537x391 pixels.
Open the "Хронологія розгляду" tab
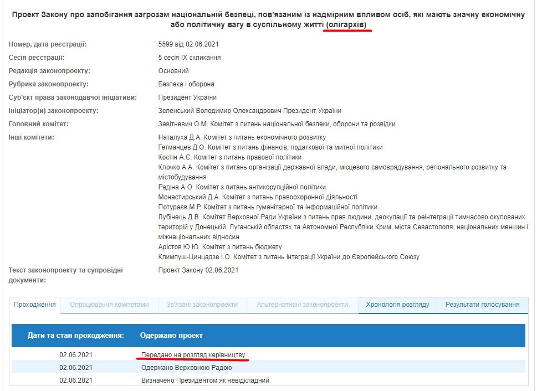pyautogui.click(x=397, y=305)
